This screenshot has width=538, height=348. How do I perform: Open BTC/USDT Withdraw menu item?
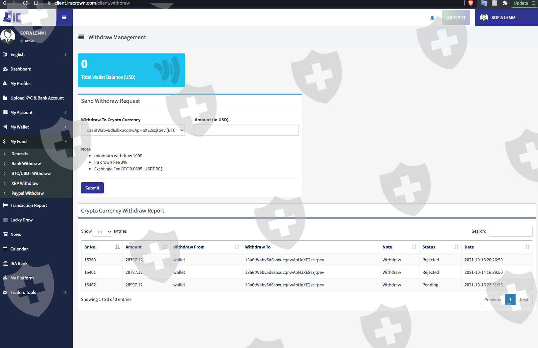tap(31, 173)
